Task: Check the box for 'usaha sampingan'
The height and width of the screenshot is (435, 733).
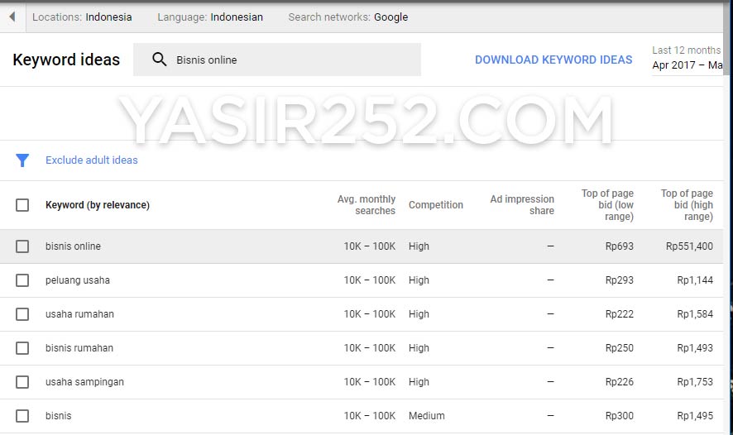Action: tap(22, 382)
